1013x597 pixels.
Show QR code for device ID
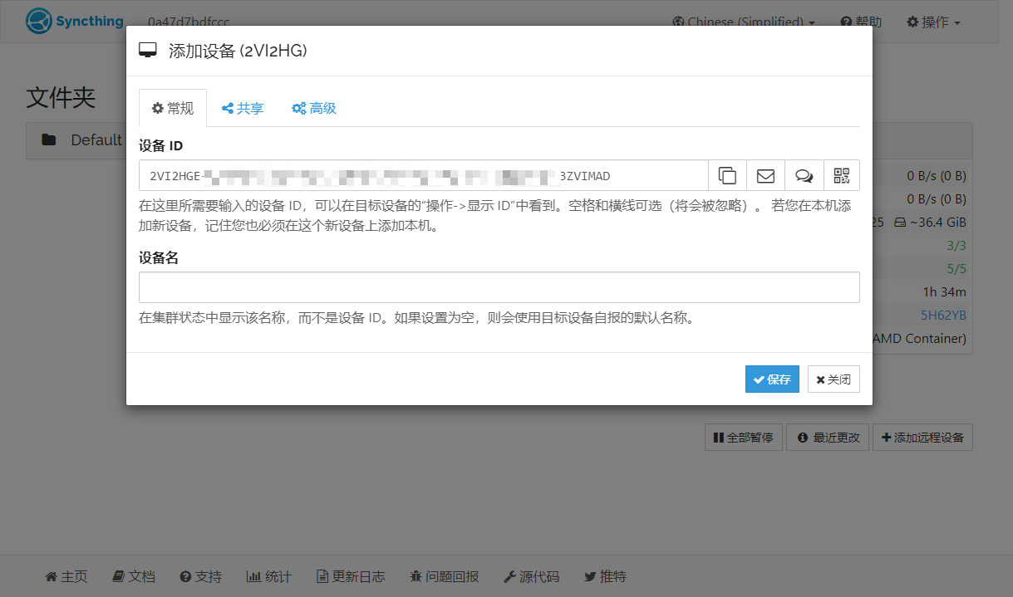842,175
